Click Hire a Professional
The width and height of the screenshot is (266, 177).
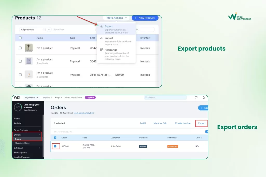point(74,97)
